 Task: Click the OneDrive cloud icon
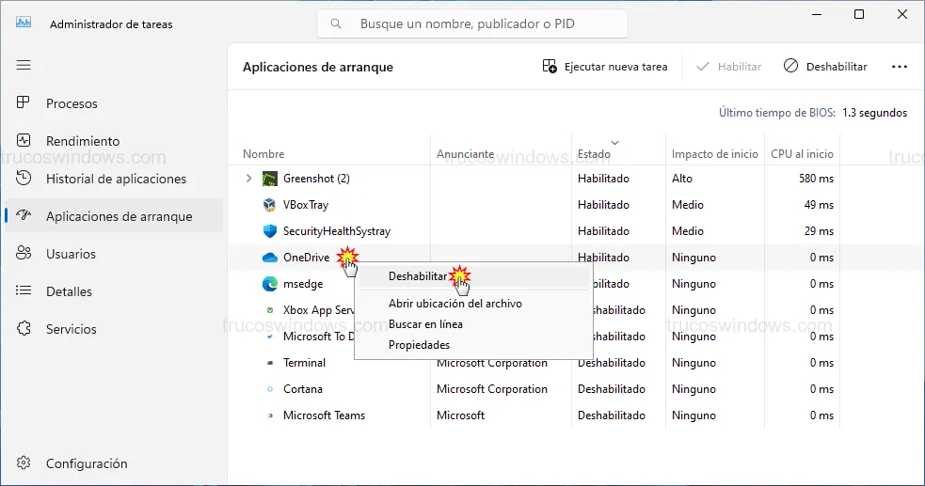point(269,258)
